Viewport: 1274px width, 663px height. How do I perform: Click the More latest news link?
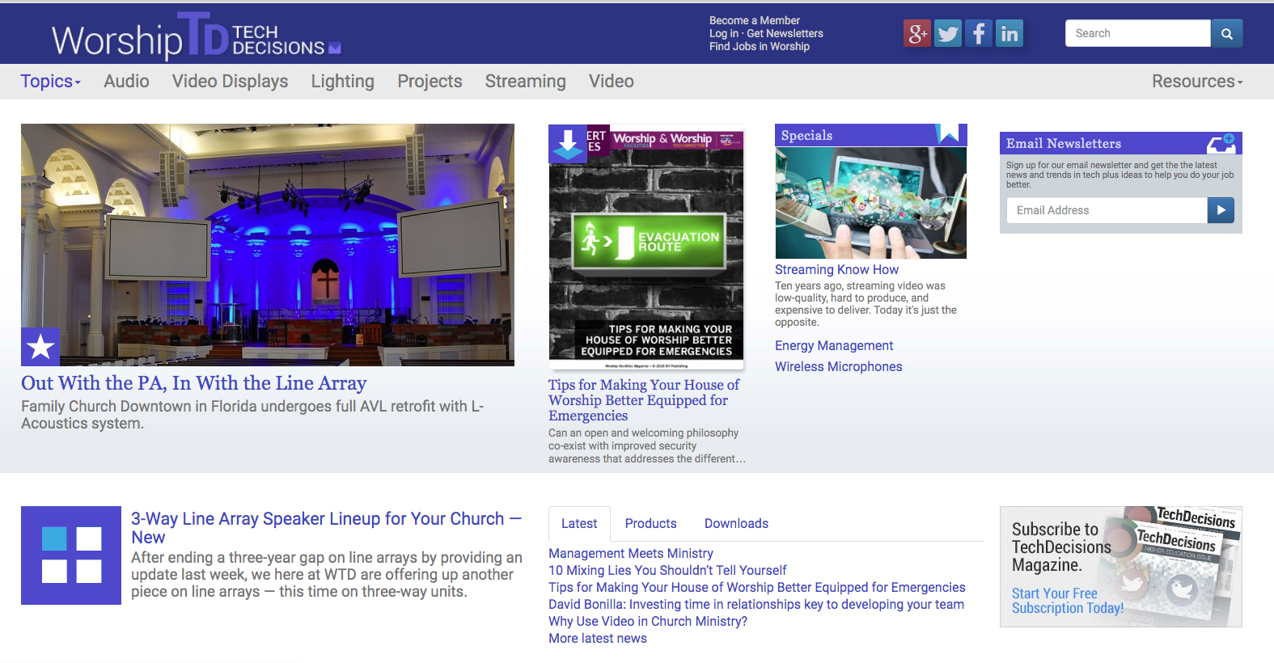pos(597,639)
